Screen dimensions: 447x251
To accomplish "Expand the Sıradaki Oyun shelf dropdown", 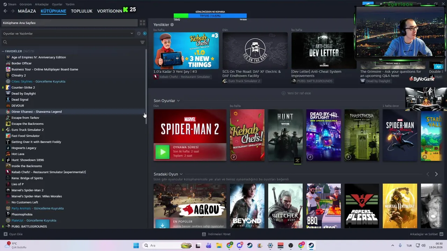I will point(181,174).
